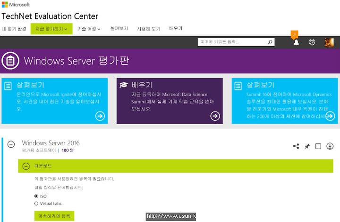Open the notifications bell icon
The height and width of the screenshot is (222, 340).
pyautogui.click(x=296, y=42)
